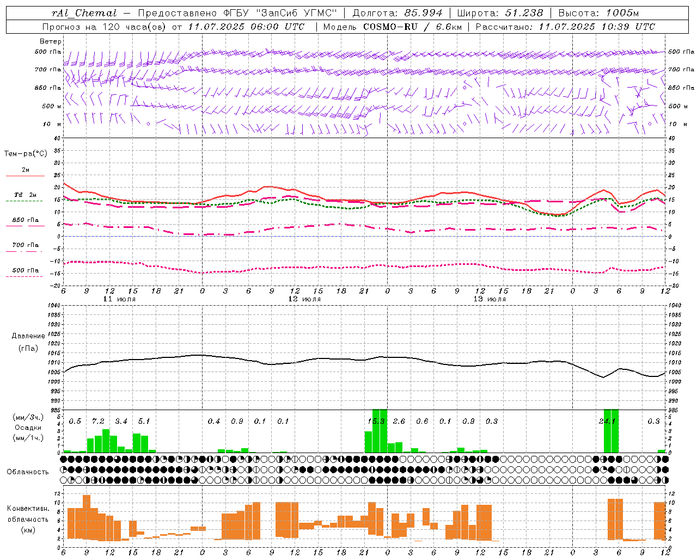Click the '(мм/3ч.)' units label
The height and width of the screenshot is (557, 697).
[28, 417]
